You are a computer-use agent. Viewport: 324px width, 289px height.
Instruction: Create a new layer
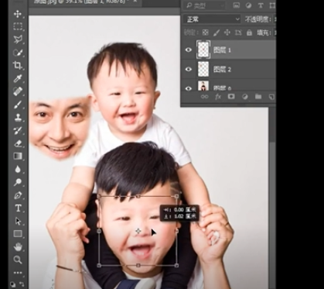[271, 97]
